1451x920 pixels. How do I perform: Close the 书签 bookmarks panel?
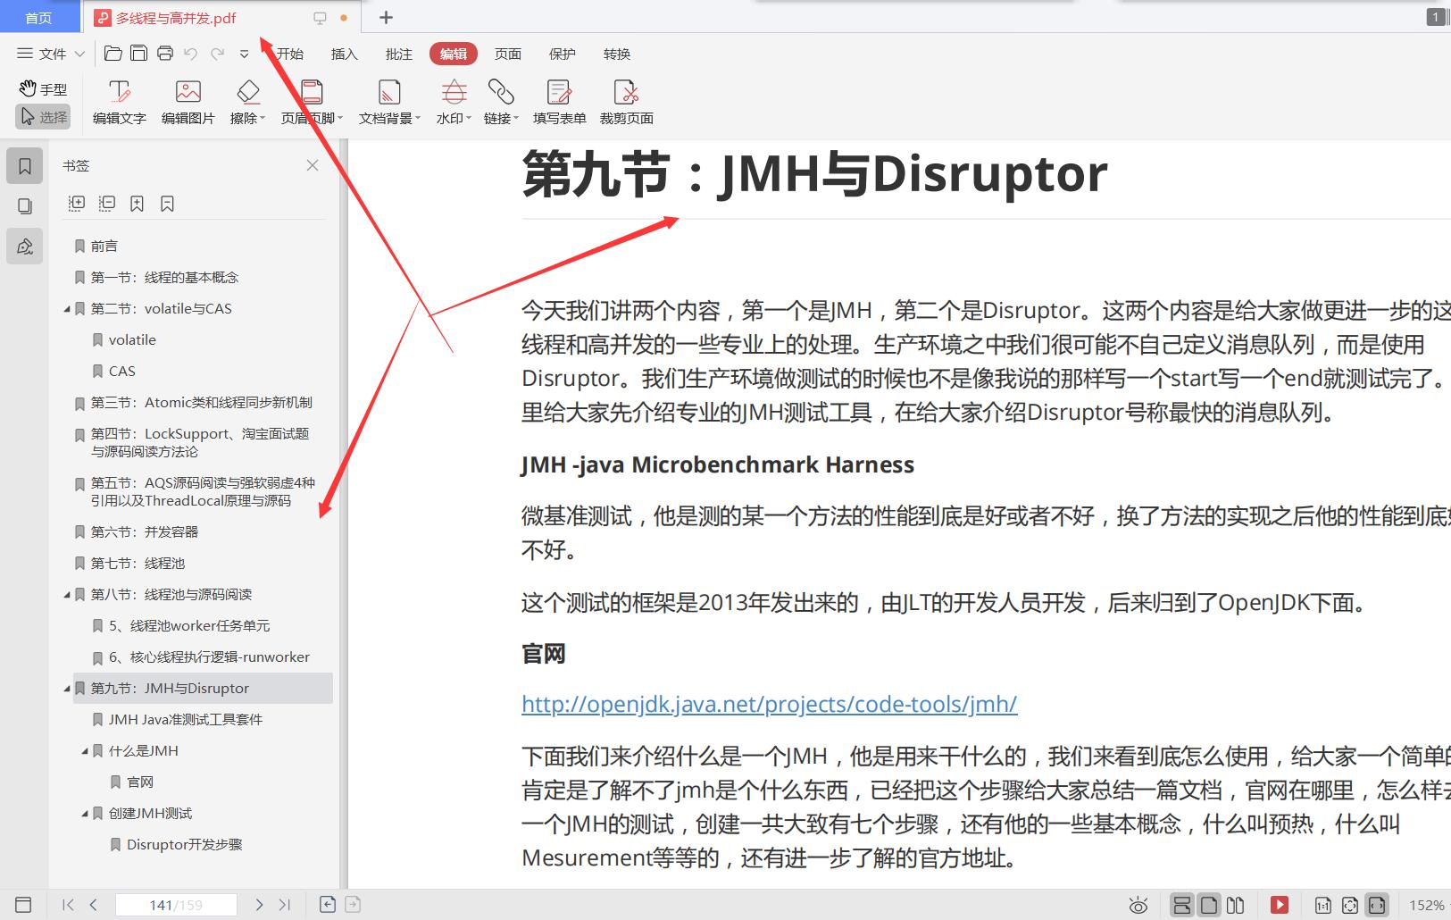click(313, 165)
